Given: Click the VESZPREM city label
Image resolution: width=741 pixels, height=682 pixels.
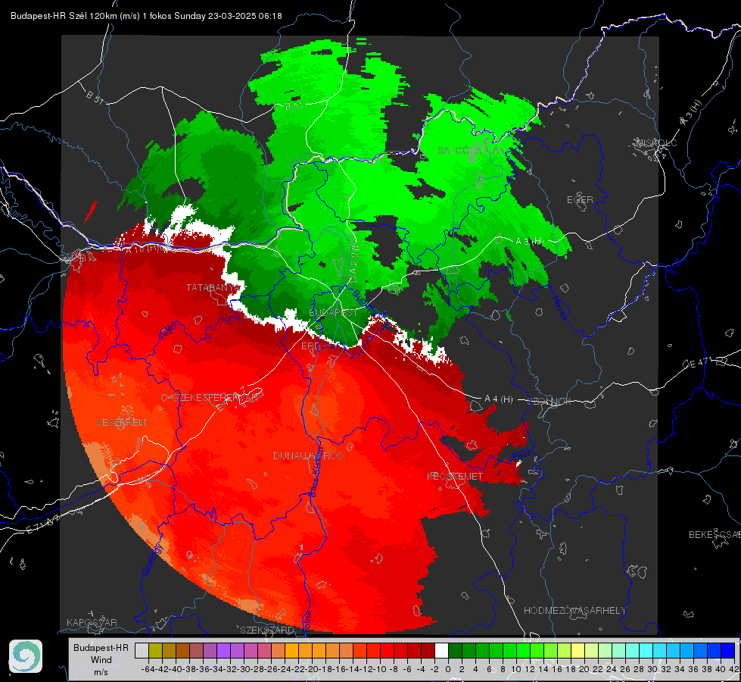Looking at the screenshot, I should tap(121, 423).
